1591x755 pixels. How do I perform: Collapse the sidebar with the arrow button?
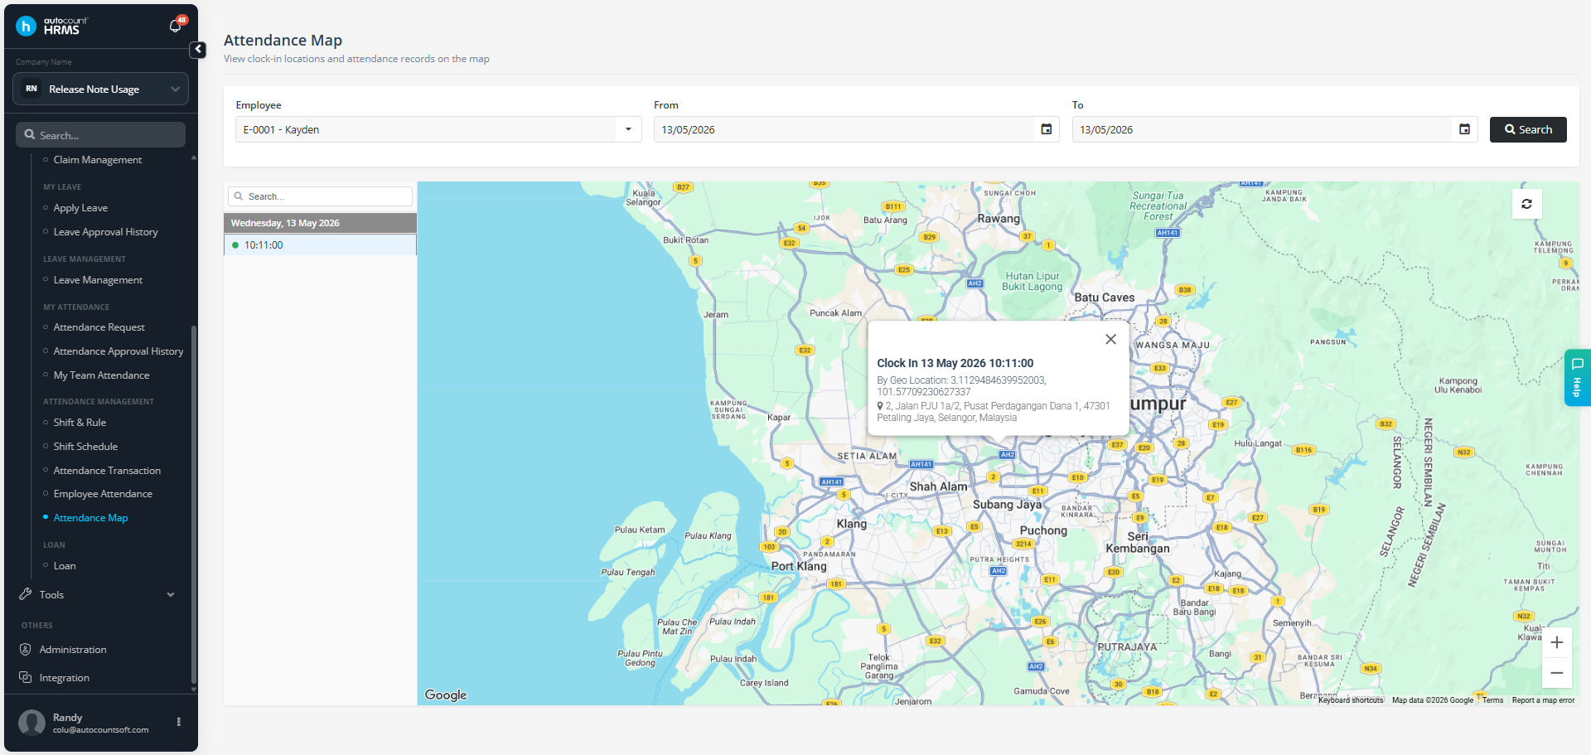point(198,50)
